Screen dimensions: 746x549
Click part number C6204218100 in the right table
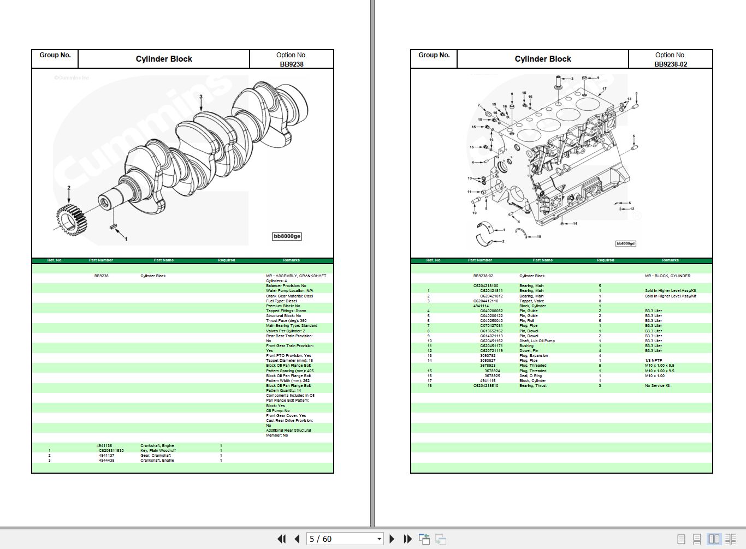click(x=487, y=285)
